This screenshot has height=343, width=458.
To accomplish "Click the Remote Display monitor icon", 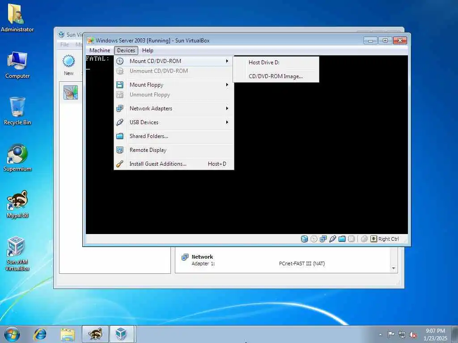I will pos(120,150).
